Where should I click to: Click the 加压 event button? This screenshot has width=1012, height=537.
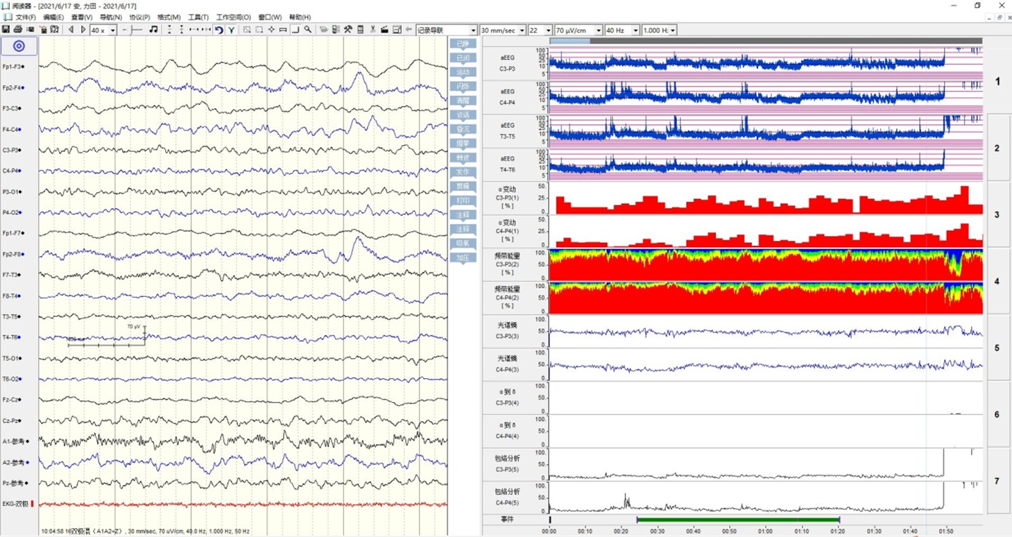coord(463,257)
